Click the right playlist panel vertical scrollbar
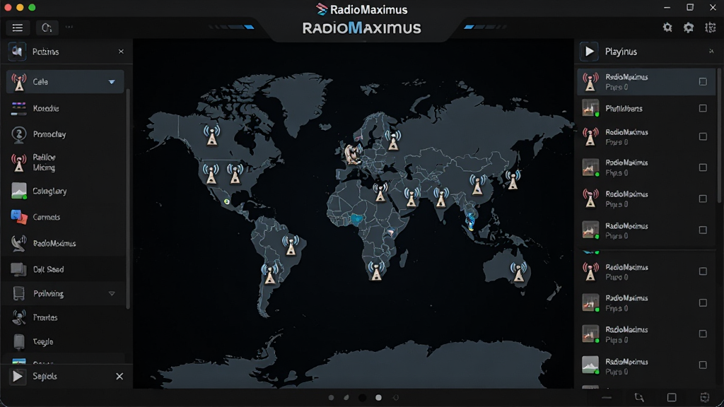The height and width of the screenshot is (407, 724). (x=719, y=136)
